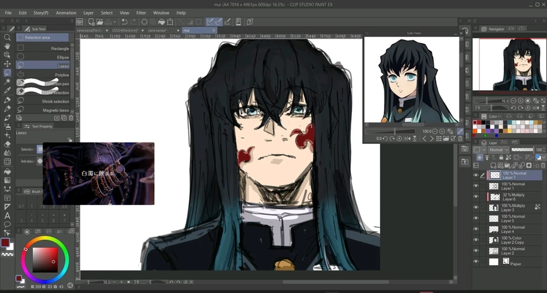Choose the Shrink selection sub tool
The height and width of the screenshot is (293, 547).
click(x=43, y=101)
